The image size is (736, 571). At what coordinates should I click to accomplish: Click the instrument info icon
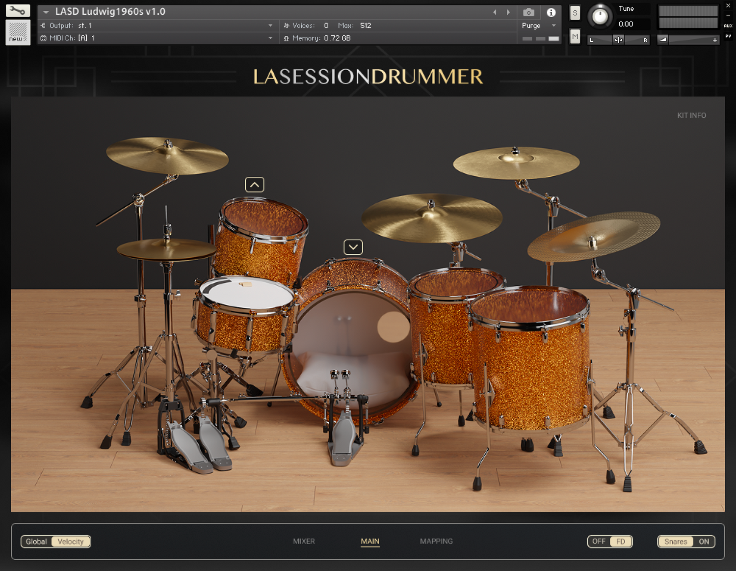(x=551, y=12)
